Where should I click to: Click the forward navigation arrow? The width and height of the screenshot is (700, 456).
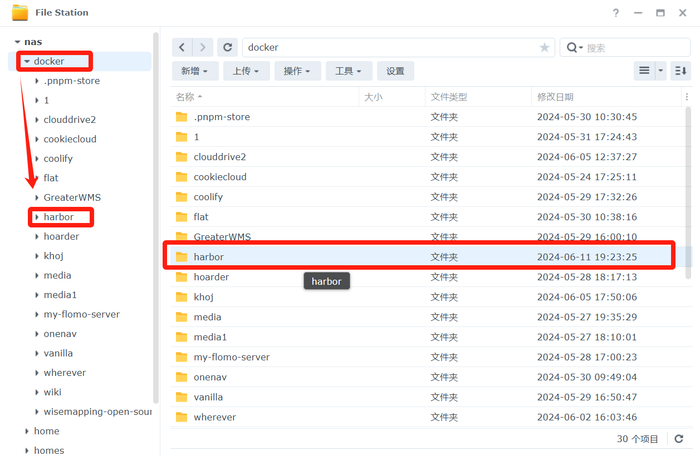pyautogui.click(x=203, y=48)
